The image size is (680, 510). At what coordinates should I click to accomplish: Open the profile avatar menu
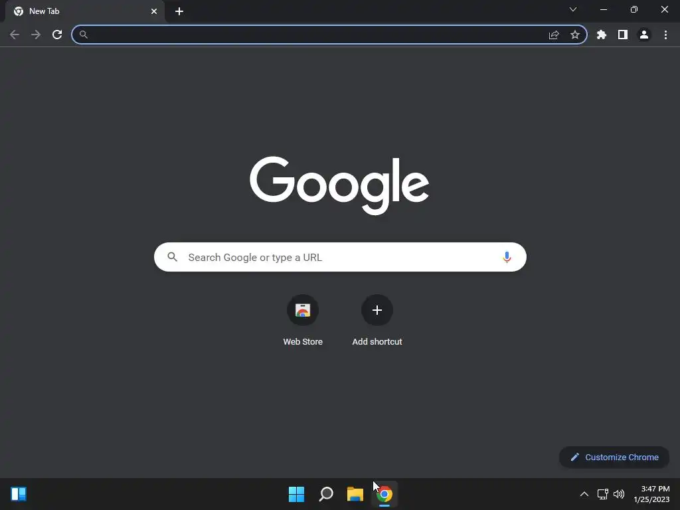[644, 35]
